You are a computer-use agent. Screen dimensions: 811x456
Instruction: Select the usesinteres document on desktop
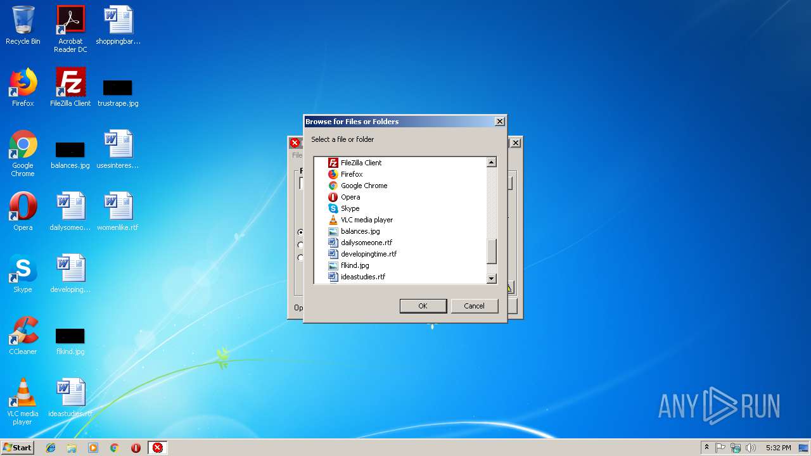pyautogui.click(x=118, y=149)
